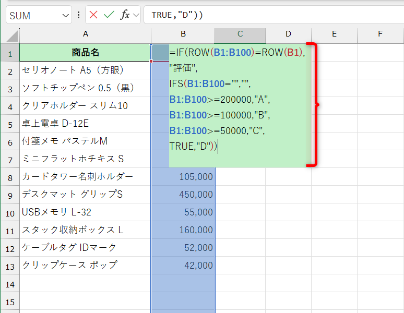Screen dimensions: 404x313
Task: Select row 15 header
Action: click(10, 301)
